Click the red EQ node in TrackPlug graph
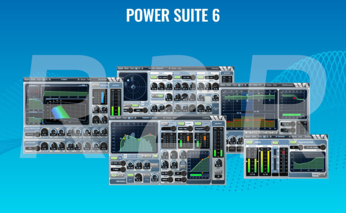 tap(150, 134)
